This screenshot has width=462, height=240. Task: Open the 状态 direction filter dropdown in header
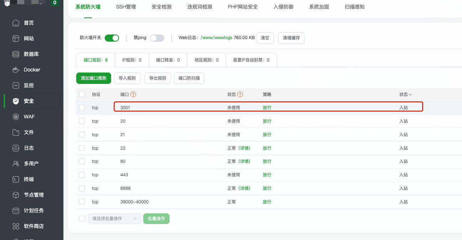click(406, 94)
